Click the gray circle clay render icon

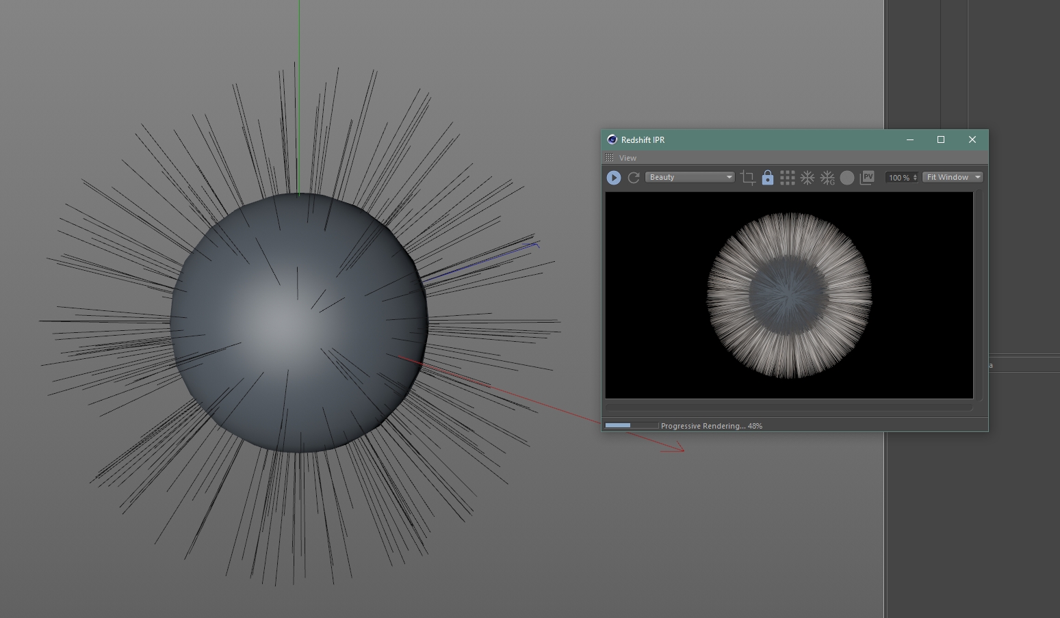click(x=847, y=178)
